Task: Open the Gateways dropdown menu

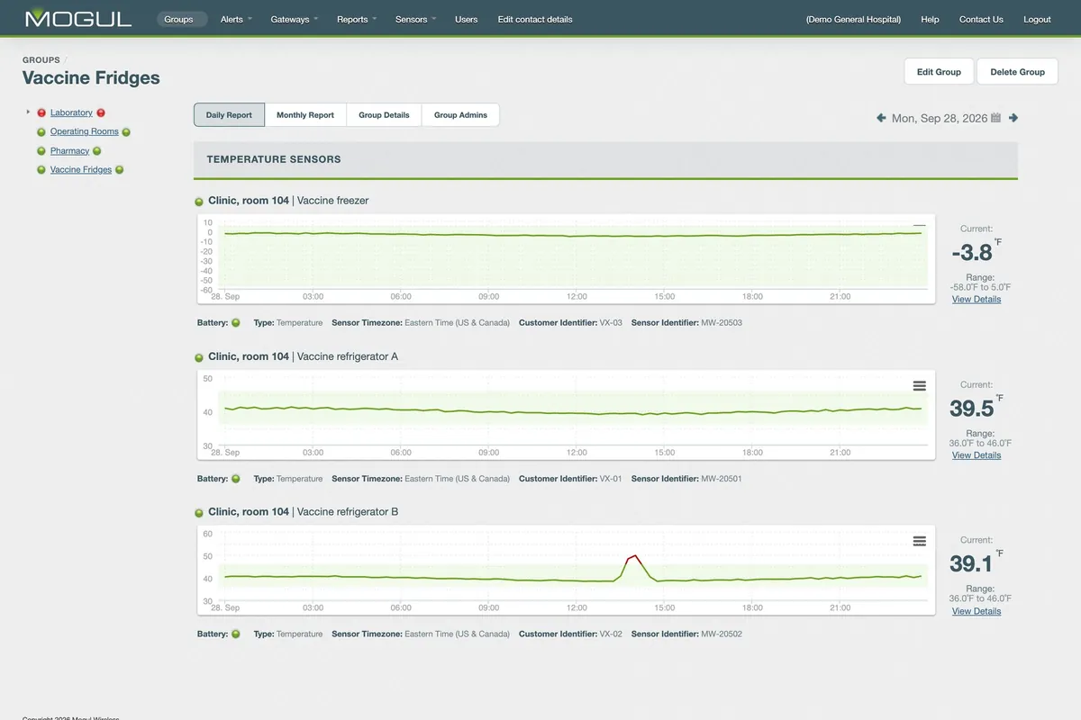Action: point(294,19)
